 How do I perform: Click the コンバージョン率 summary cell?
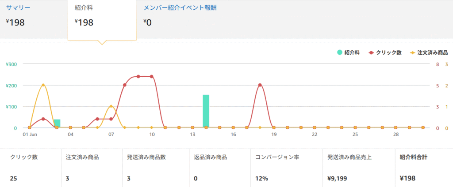[286, 168]
